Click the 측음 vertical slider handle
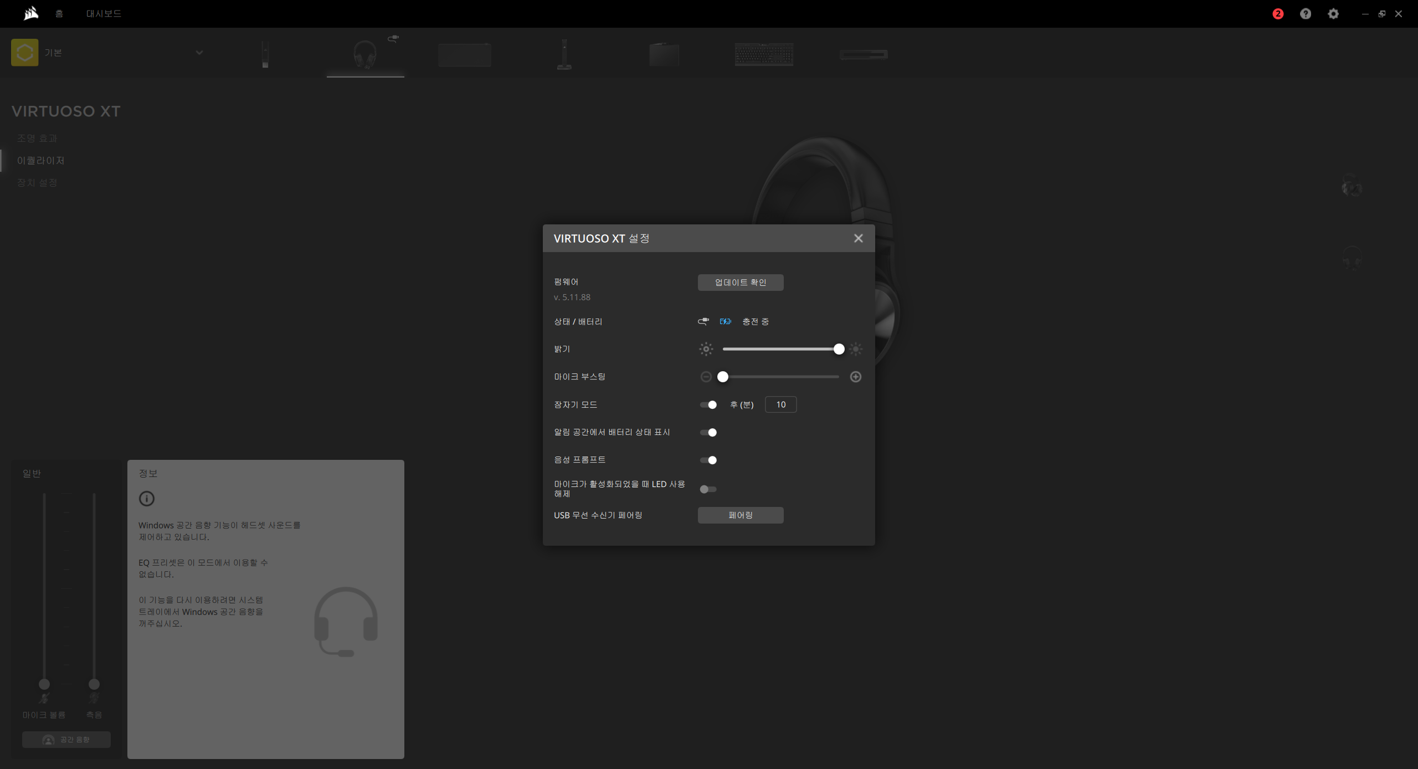 click(94, 684)
